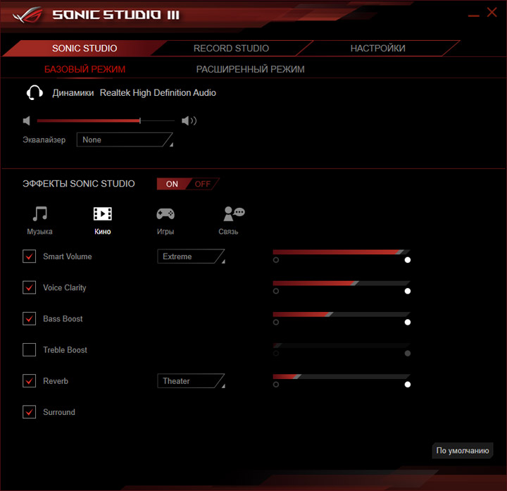The image size is (507, 491).
Task: Click the master volume slider
Action: 106,120
